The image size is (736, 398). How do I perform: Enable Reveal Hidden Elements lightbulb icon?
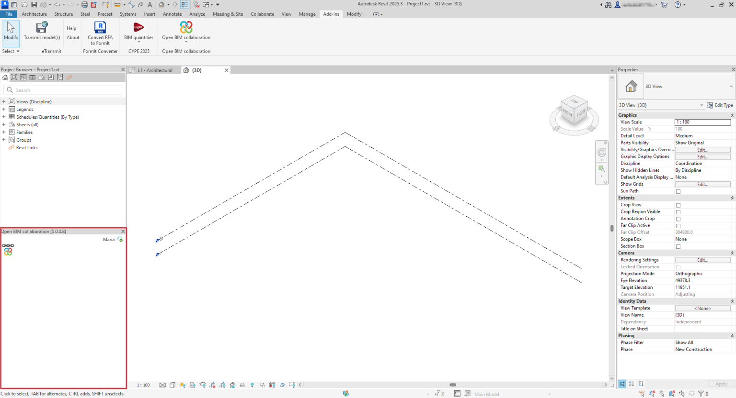point(252,385)
